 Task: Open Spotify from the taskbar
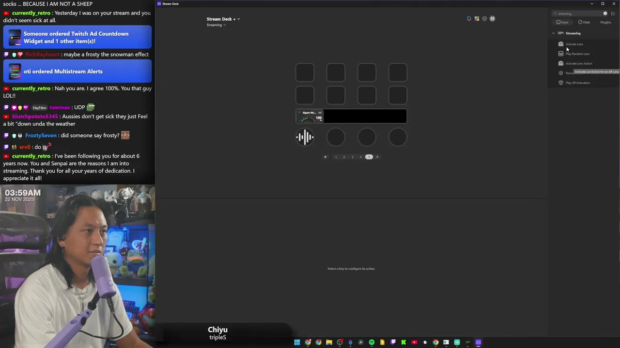(x=372, y=342)
